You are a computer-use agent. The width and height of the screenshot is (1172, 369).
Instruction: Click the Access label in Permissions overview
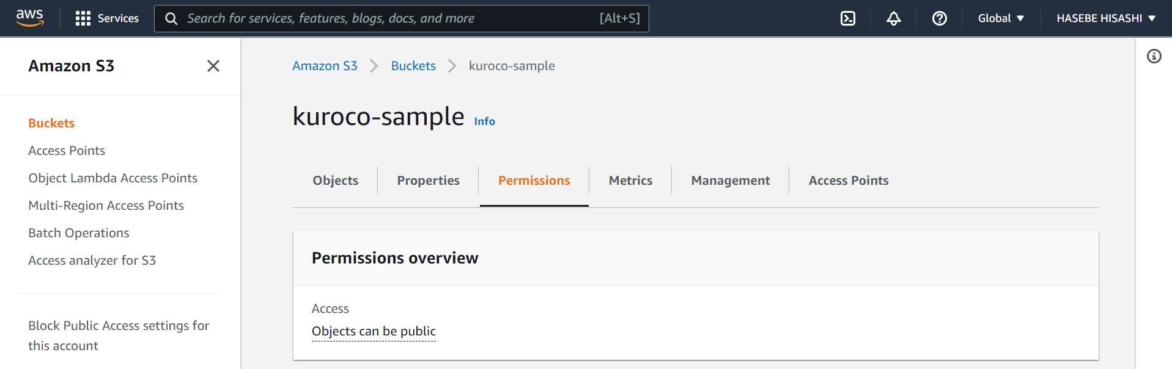pyautogui.click(x=330, y=309)
